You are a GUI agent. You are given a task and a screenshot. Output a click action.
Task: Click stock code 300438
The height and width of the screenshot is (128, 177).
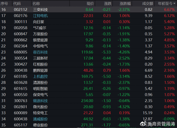[21, 70]
